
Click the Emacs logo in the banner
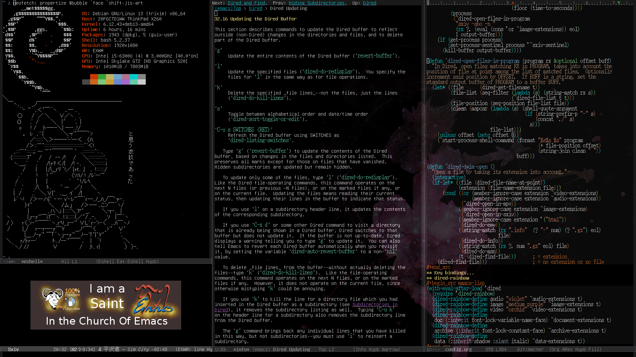153,300
